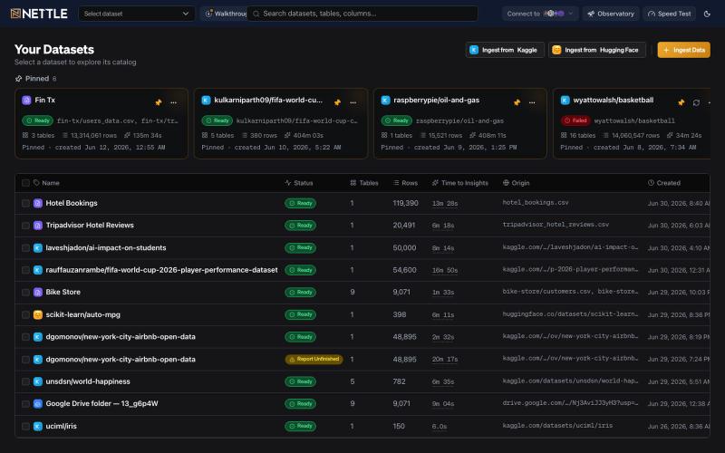This screenshot has height=453, width=725.
Task: Check the Hotel Bookings row checkbox
Action: [x=26, y=203]
